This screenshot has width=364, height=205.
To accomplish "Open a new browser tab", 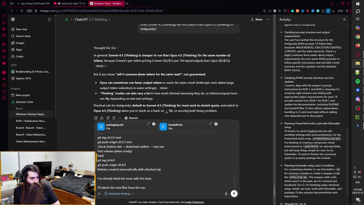I will point(127,3).
